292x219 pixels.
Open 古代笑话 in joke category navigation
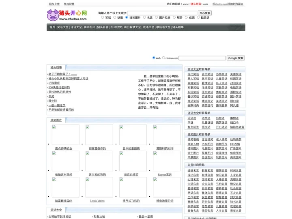pos(207,74)
